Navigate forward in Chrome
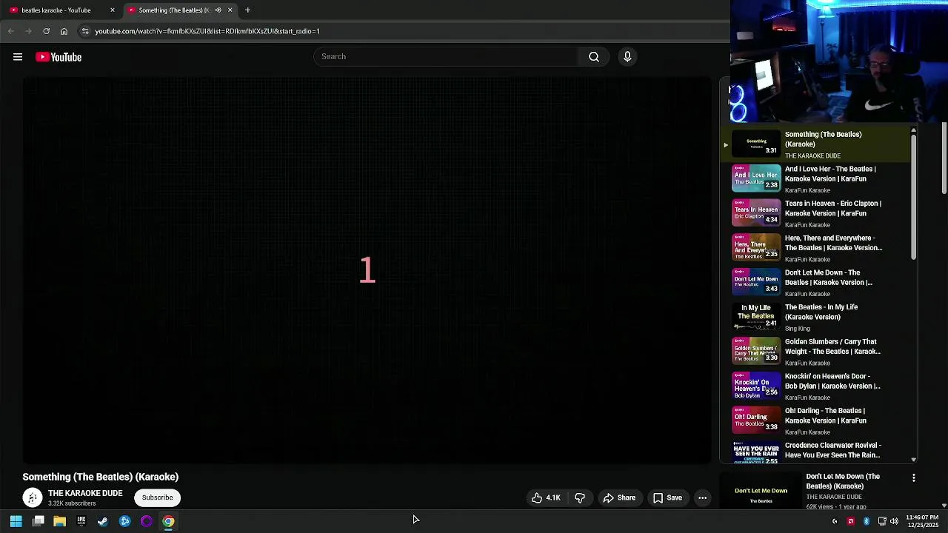This screenshot has height=533, width=948. (28, 31)
